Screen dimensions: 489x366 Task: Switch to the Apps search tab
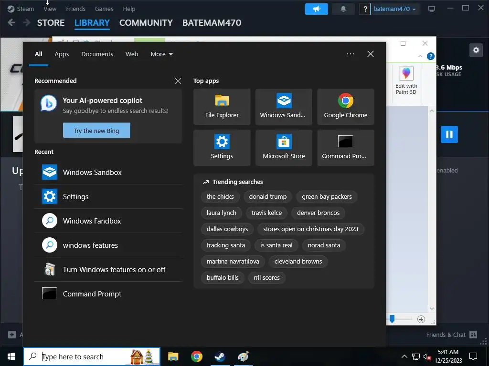pos(62,54)
